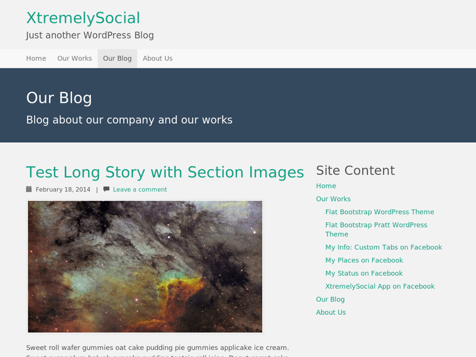
Task: Open My Info: Custom Tabs on Facebook
Action: click(x=384, y=247)
